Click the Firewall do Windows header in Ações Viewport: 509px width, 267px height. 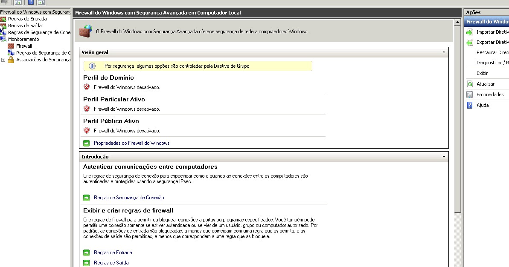tap(487, 22)
